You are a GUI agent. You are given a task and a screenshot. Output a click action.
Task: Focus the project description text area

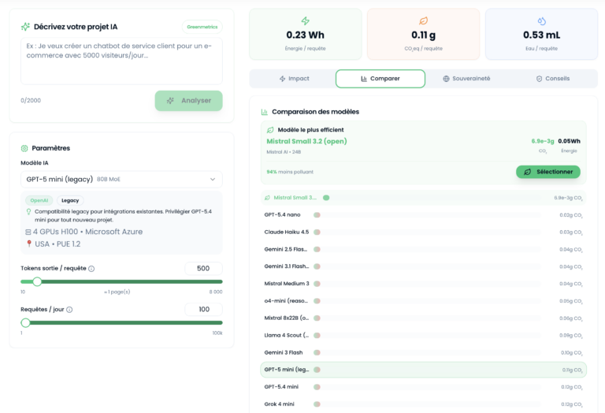coord(121,61)
